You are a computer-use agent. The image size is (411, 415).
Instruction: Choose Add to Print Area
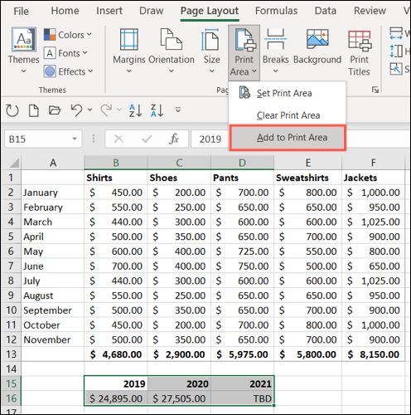point(288,138)
